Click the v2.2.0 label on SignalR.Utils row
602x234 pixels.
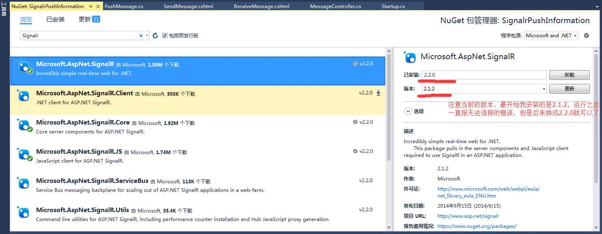366,210
